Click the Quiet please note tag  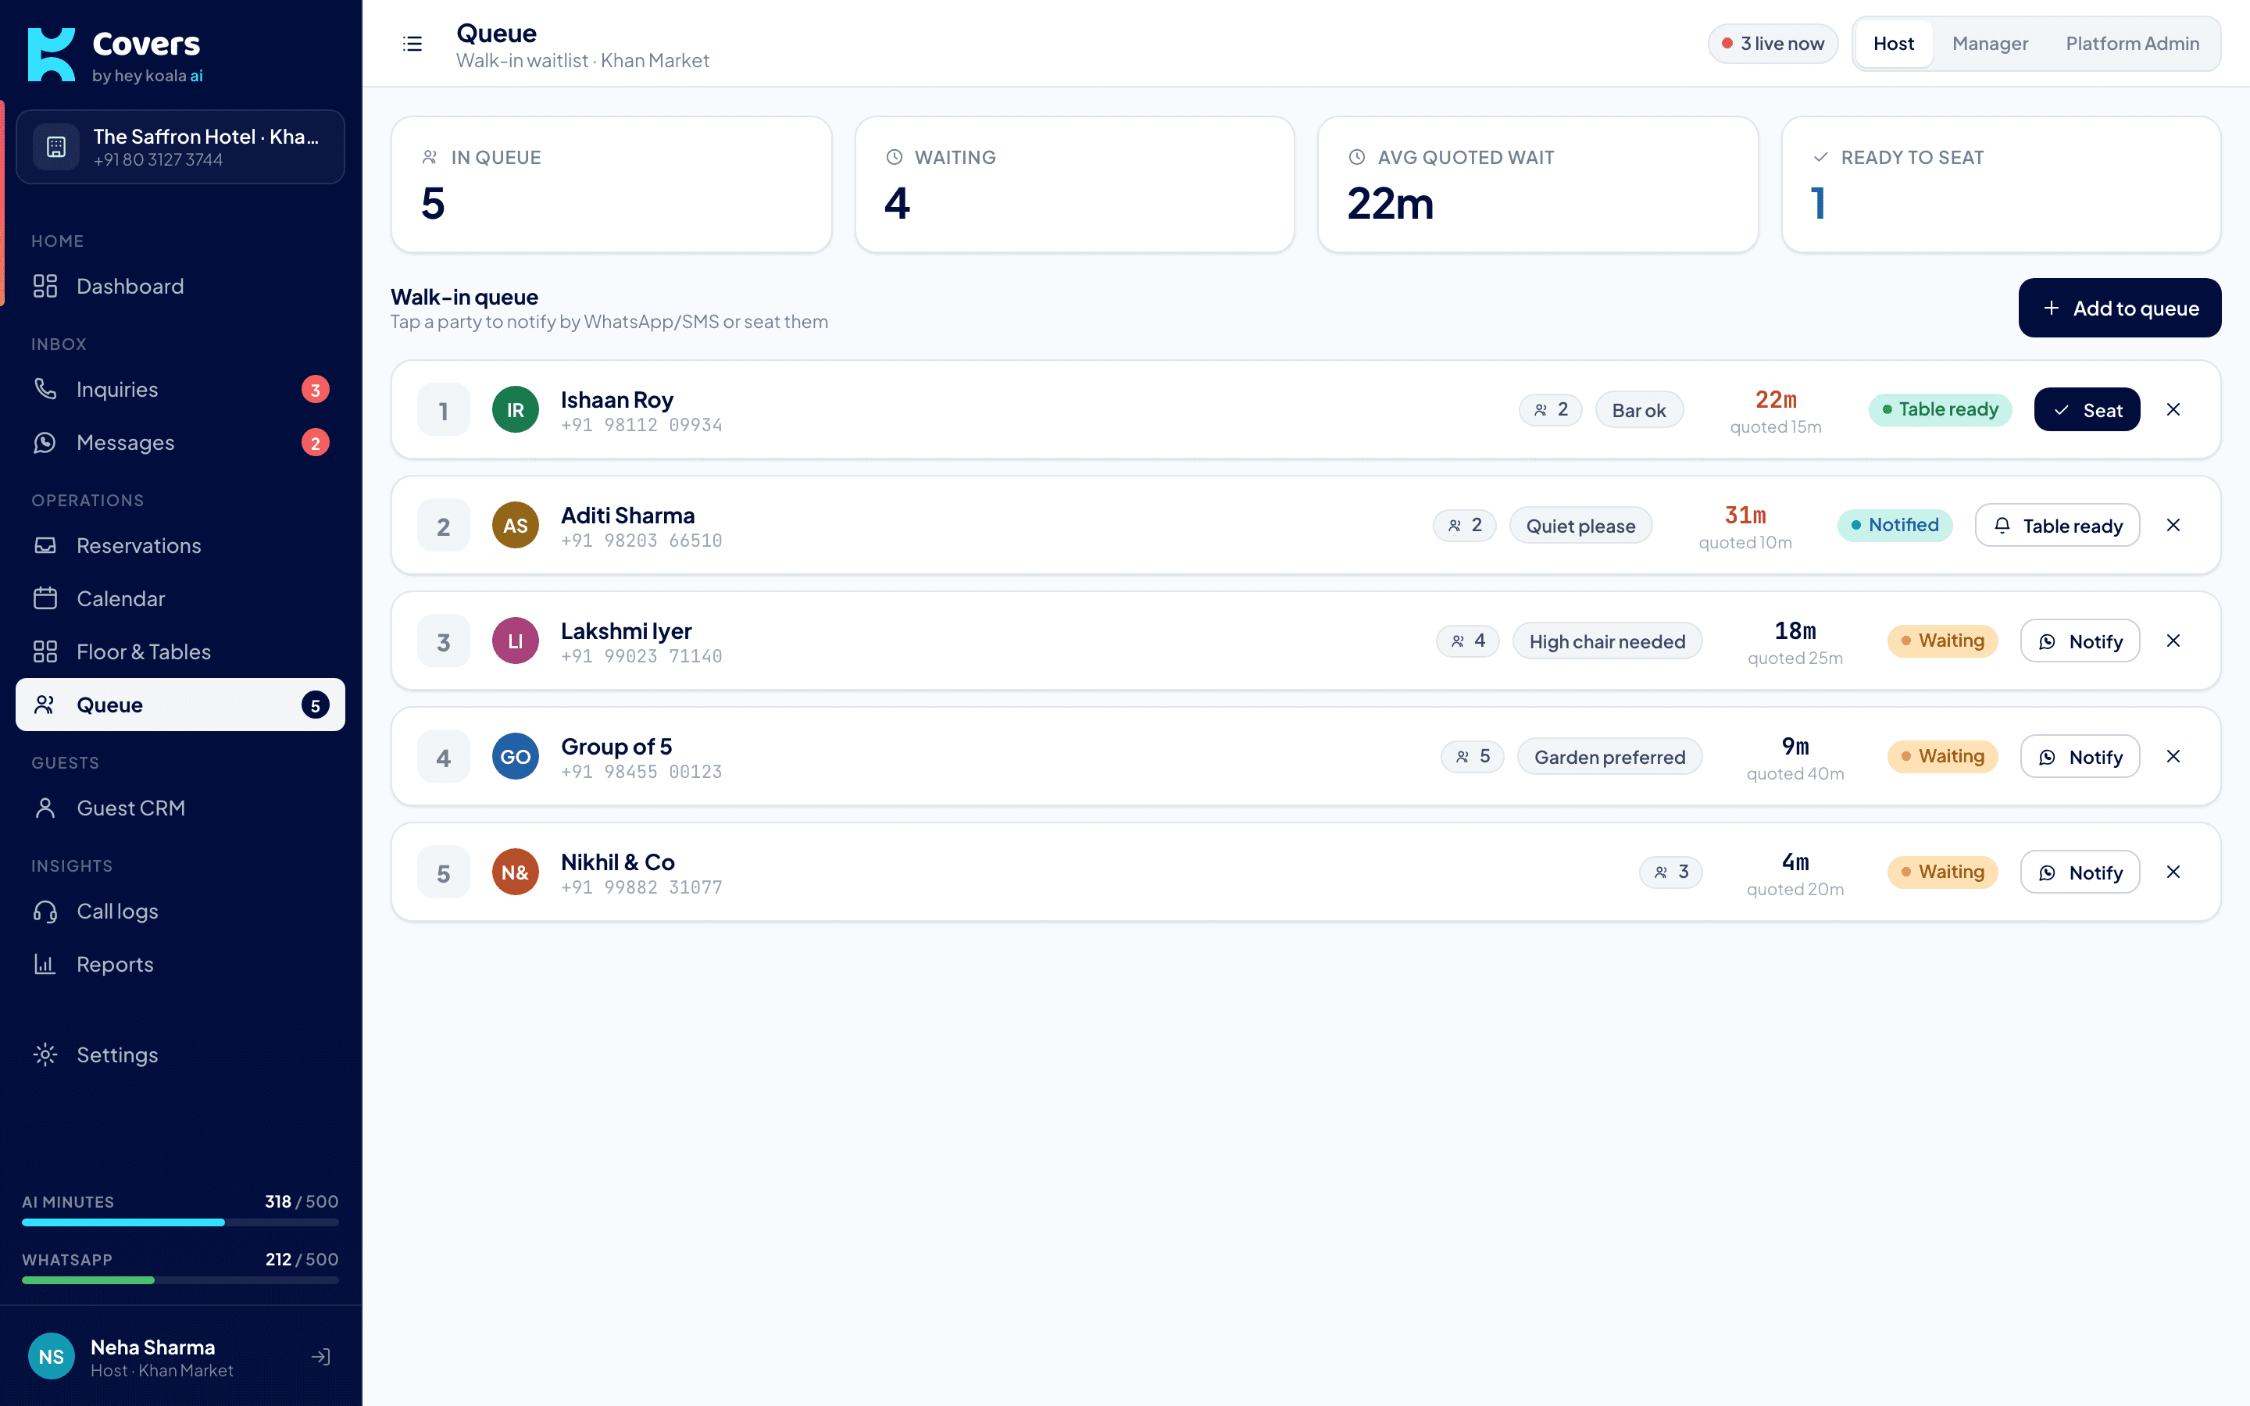pos(1580,526)
